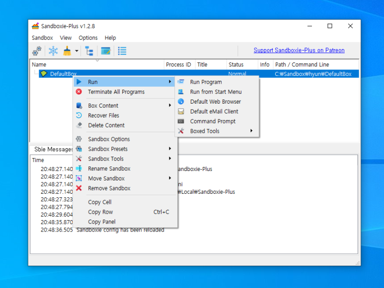Image resolution: width=384 pixels, height=288 pixels.
Task: Switch to the Sbie Messages tab
Action: 53,149
